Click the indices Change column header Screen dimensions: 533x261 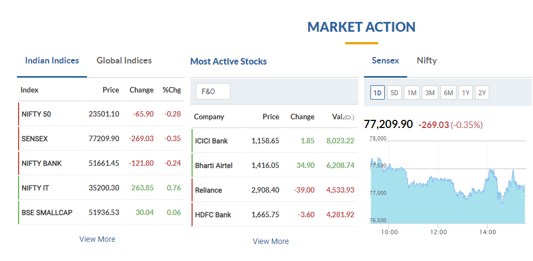pyautogui.click(x=141, y=90)
